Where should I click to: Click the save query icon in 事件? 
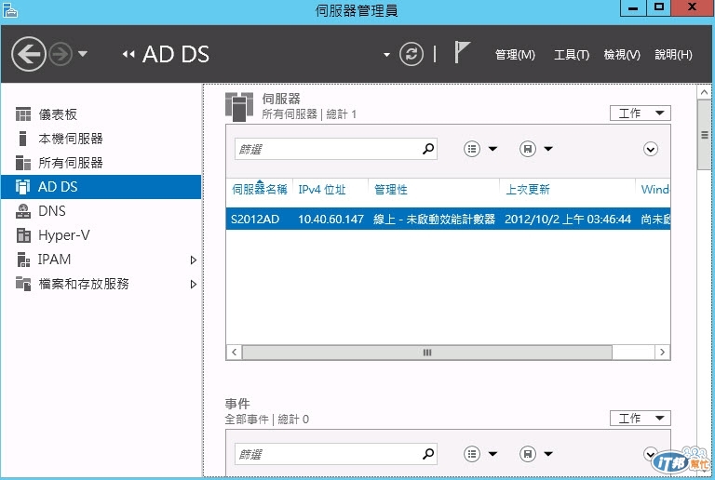coord(528,454)
